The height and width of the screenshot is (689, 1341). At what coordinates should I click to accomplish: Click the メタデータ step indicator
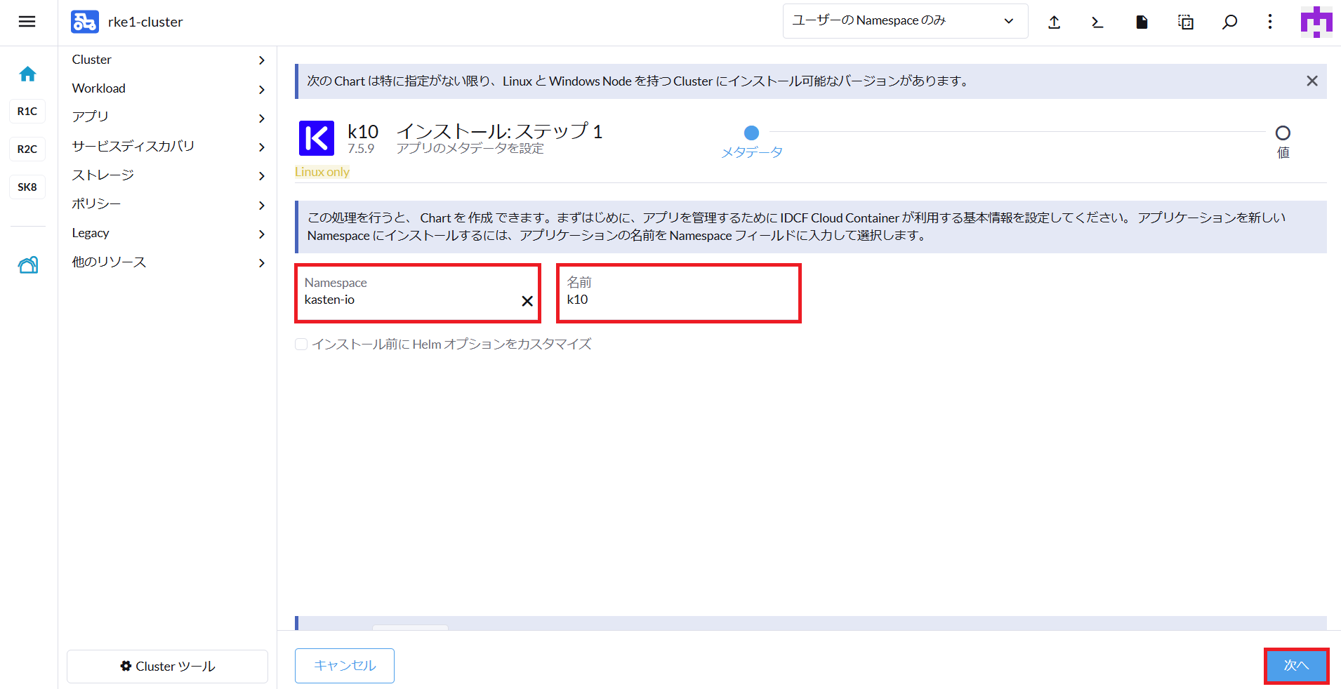pos(752,141)
